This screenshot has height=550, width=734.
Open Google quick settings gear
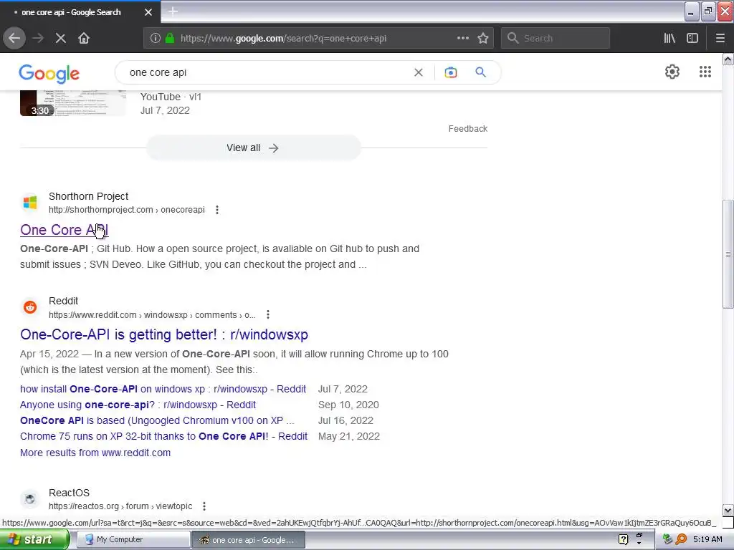pyautogui.click(x=672, y=72)
